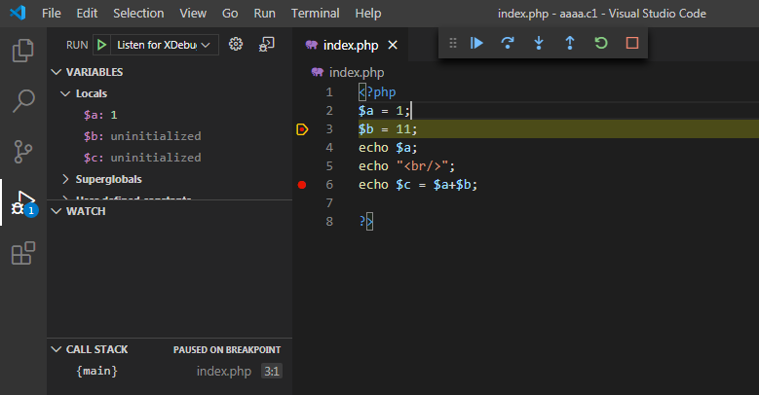Click line number 1 in the gutter
Image resolution: width=759 pixels, height=395 pixels.
pos(329,92)
